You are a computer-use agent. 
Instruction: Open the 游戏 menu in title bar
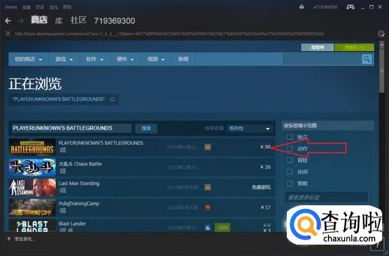pos(54,7)
